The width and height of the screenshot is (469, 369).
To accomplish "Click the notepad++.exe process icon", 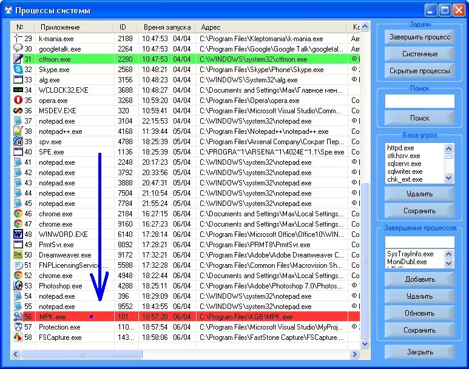I will (18, 131).
